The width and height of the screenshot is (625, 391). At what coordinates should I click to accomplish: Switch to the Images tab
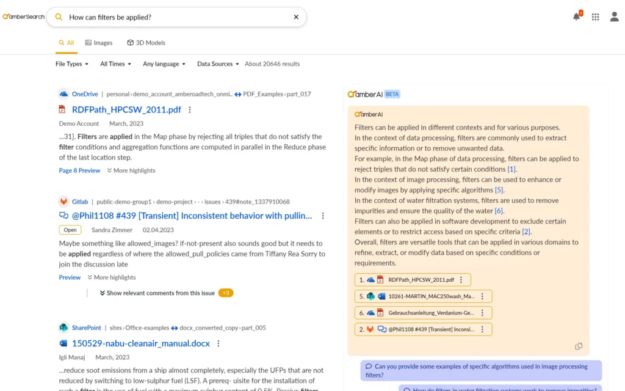[x=99, y=43]
